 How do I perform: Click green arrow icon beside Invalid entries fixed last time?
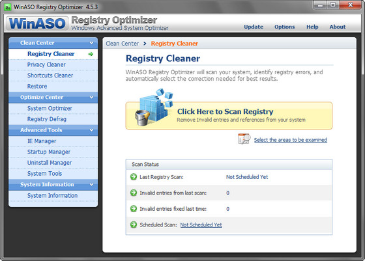[x=134, y=209]
